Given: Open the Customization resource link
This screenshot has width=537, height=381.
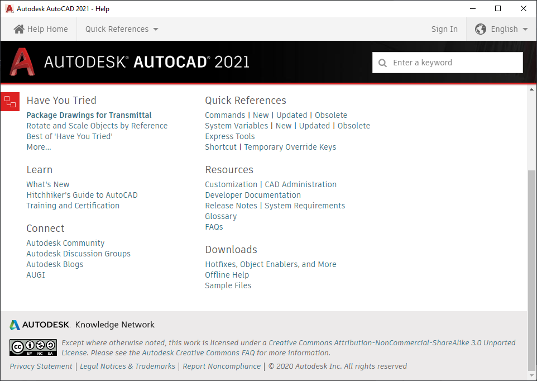Looking at the screenshot, I should click(x=231, y=184).
